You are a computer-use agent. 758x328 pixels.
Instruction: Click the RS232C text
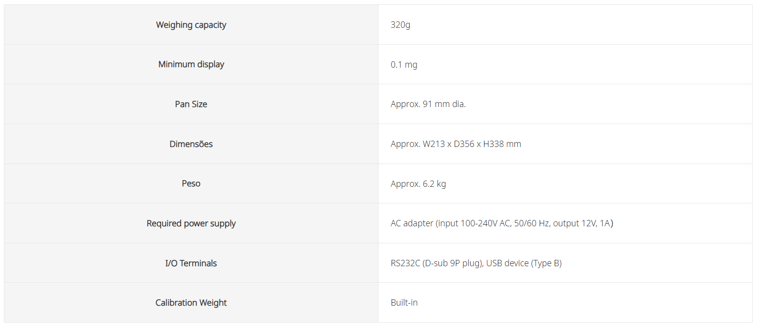pyautogui.click(x=405, y=263)
